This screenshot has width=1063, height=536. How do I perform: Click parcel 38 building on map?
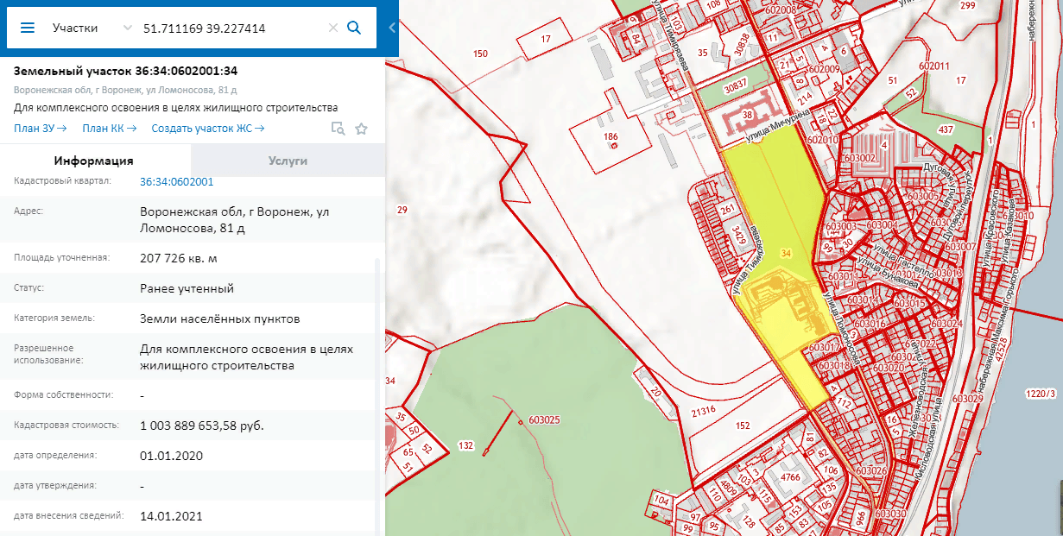point(747,114)
